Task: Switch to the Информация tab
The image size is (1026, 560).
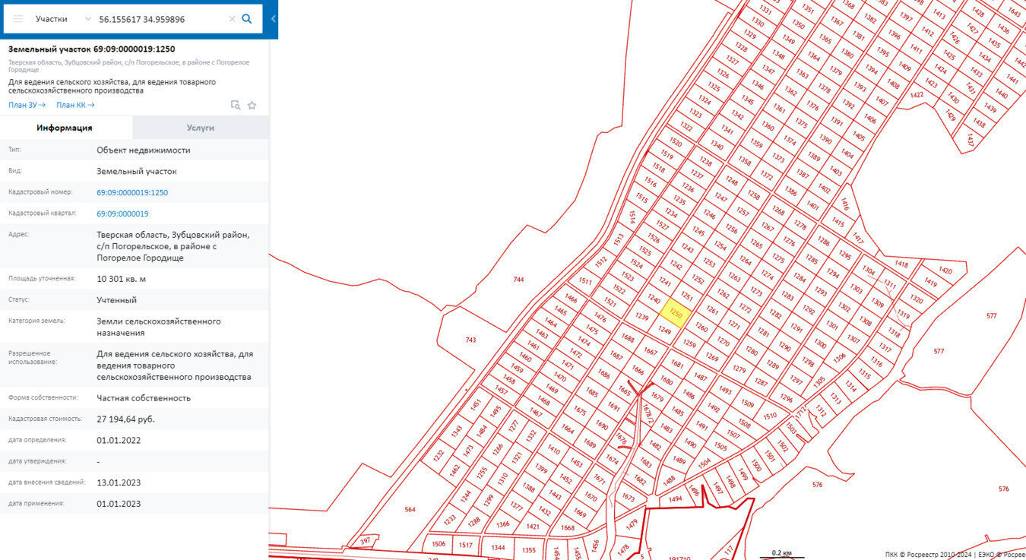Action: (65, 128)
